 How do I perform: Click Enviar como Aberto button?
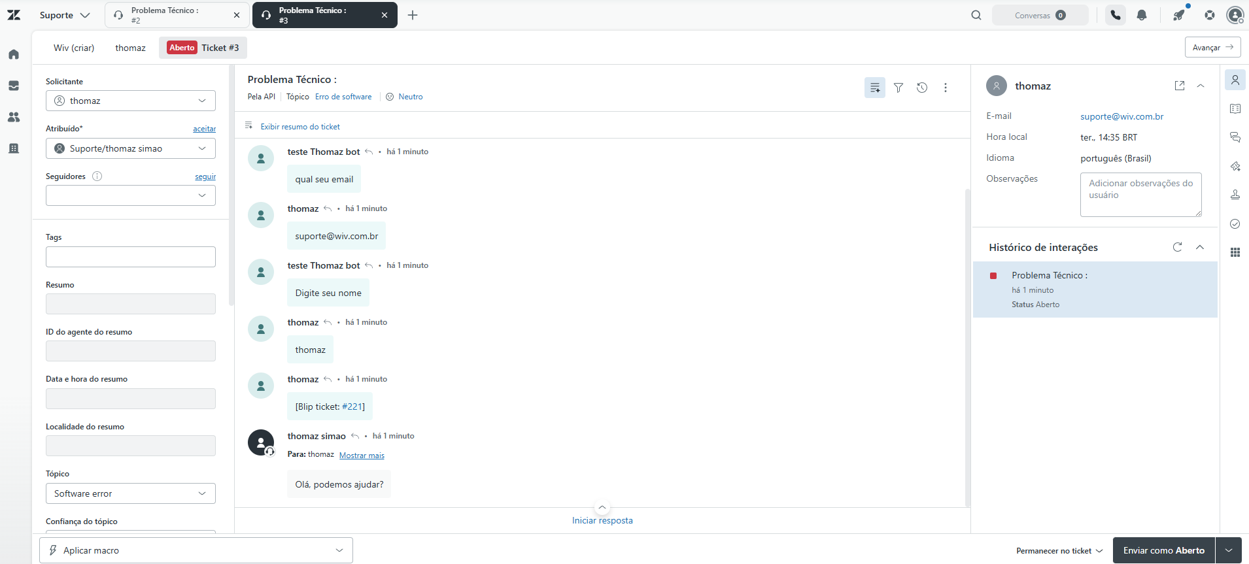coord(1164,550)
